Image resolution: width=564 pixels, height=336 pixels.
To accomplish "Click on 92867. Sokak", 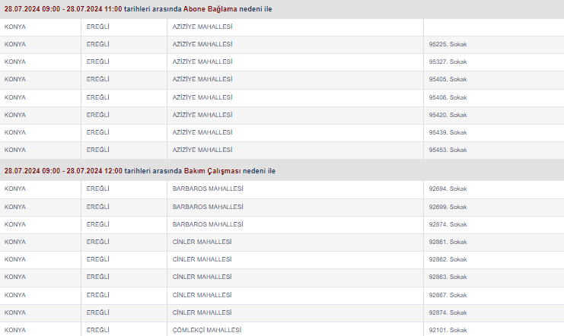I will point(448,295).
